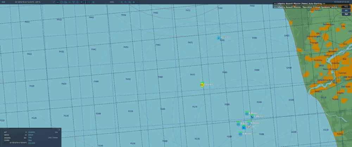The width and height of the screenshot is (352, 147).
Task: Select the CVN-72 carrier icon
Action: tap(252, 117)
